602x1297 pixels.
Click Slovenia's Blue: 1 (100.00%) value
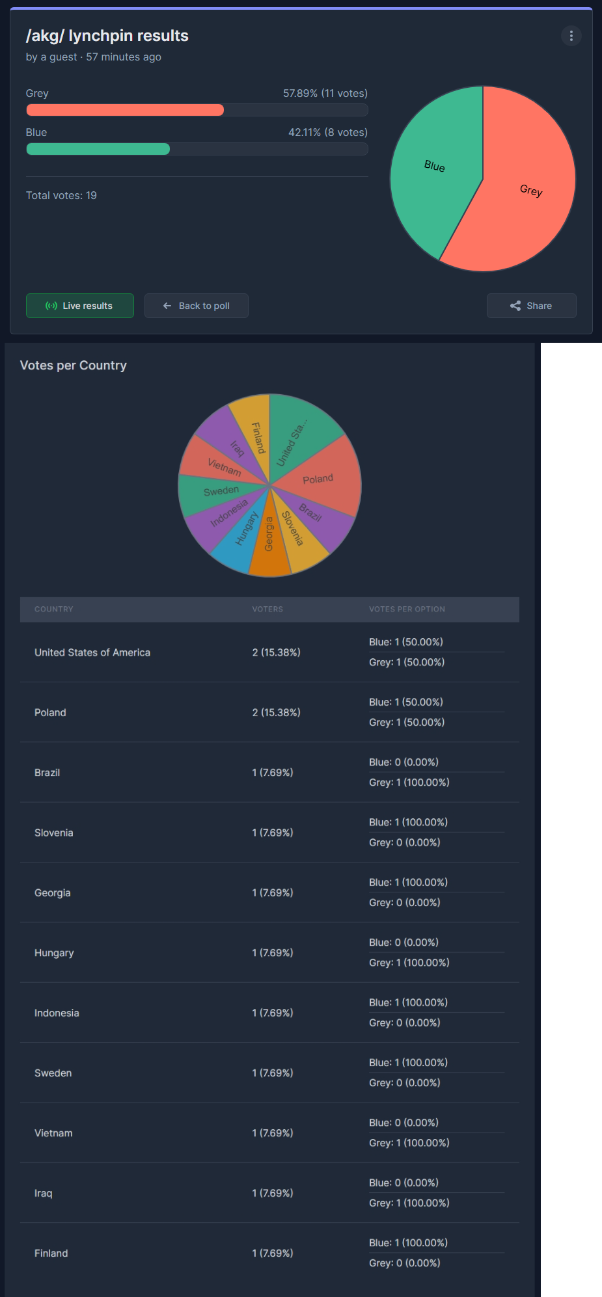pyautogui.click(x=408, y=822)
